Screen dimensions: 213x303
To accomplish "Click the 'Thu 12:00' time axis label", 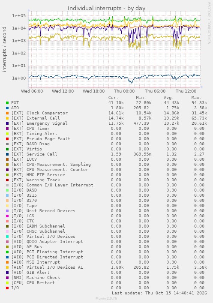I will (186, 91).
